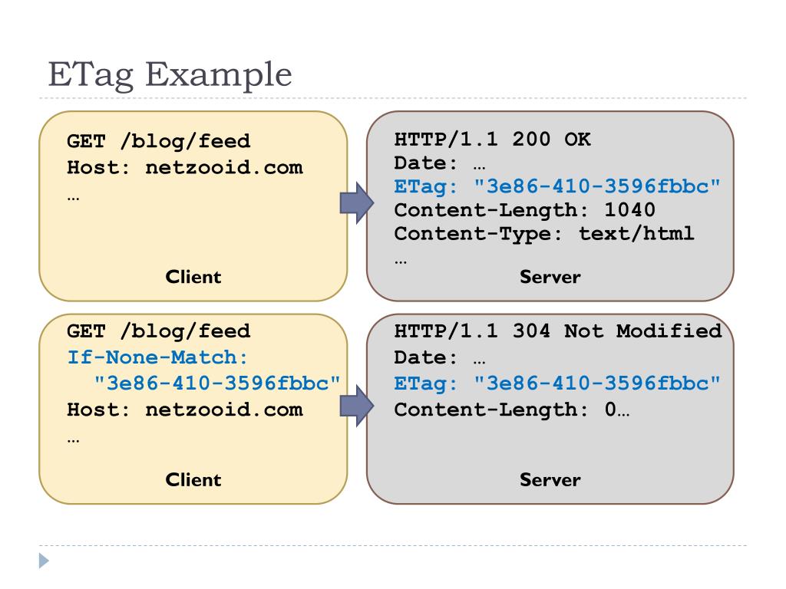Click the top "Client" label
Screen dimensions: 786x589
(193, 277)
